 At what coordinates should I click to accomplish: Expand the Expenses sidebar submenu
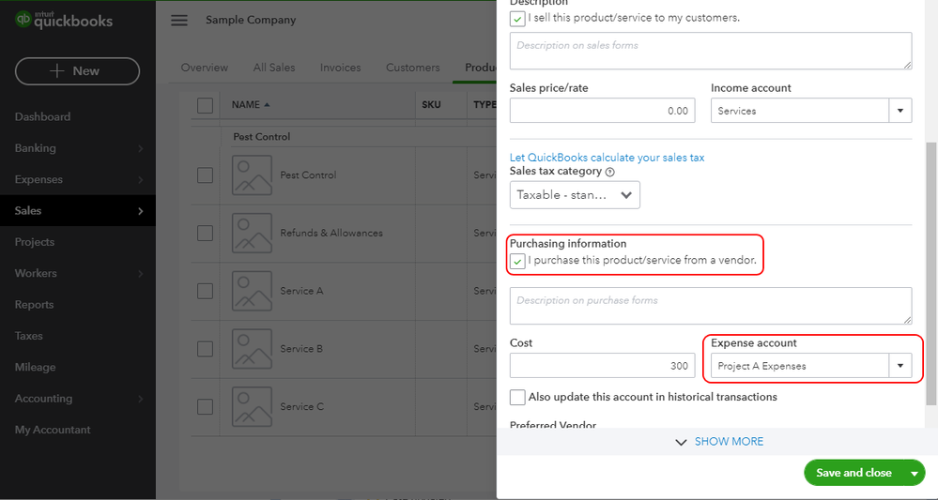[141, 179]
